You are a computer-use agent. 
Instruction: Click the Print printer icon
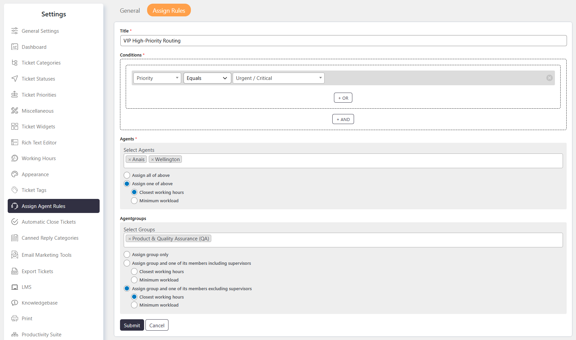15,318
